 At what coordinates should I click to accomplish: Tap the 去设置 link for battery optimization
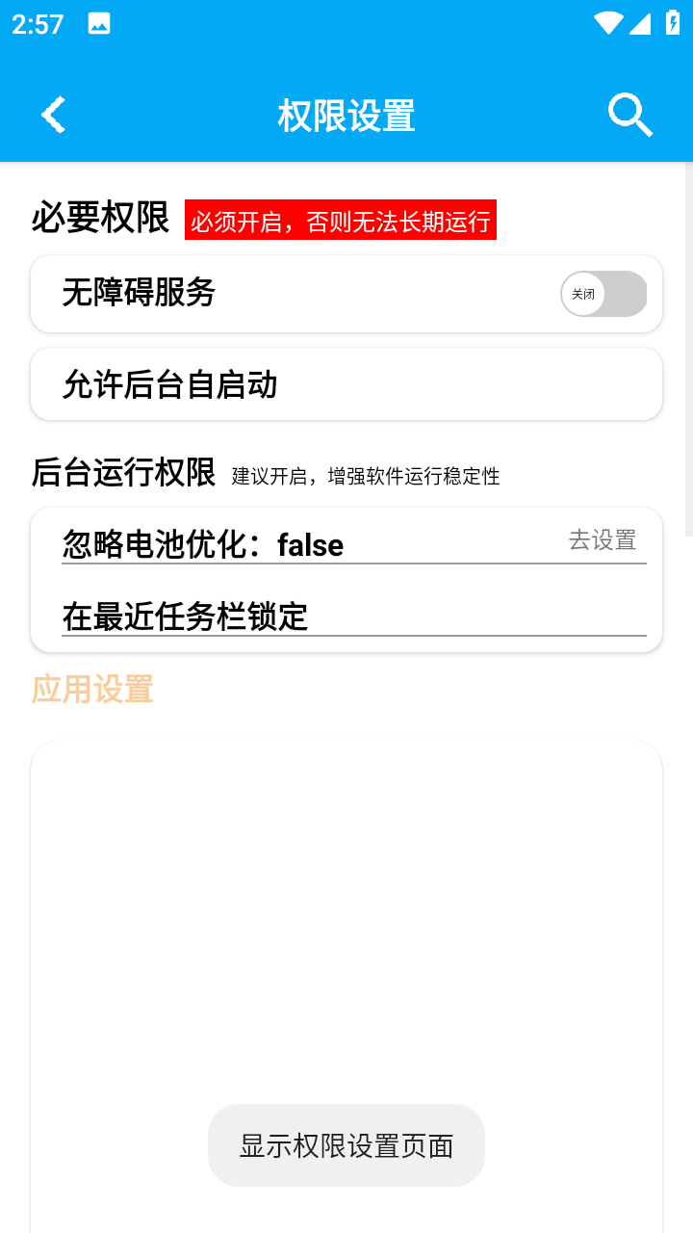pyautogui.click(x=603, y=539)
